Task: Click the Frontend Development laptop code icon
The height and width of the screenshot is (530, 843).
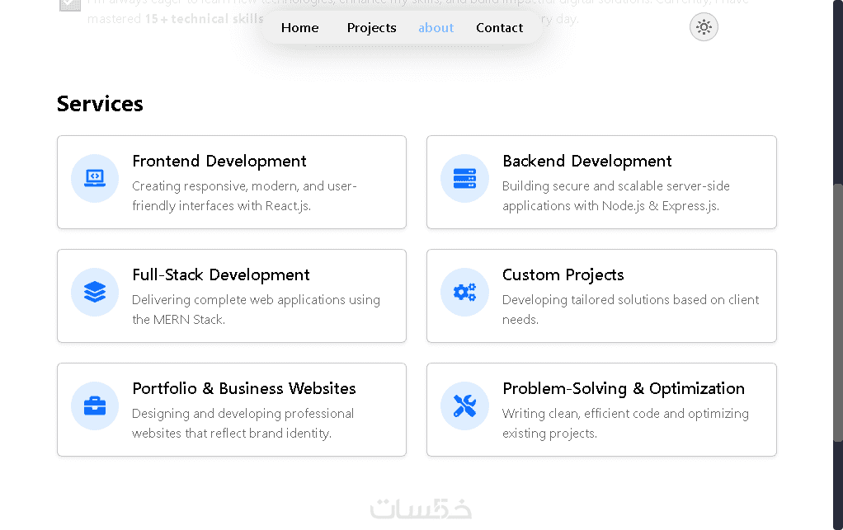Action: (x=95, y=178)
